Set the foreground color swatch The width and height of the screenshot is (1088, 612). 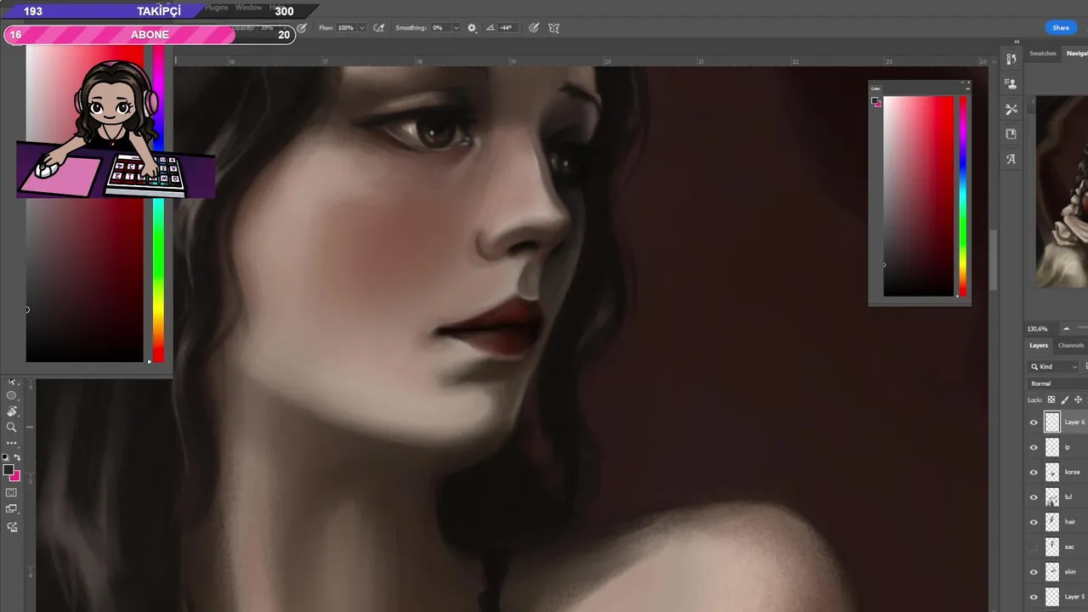8,470
